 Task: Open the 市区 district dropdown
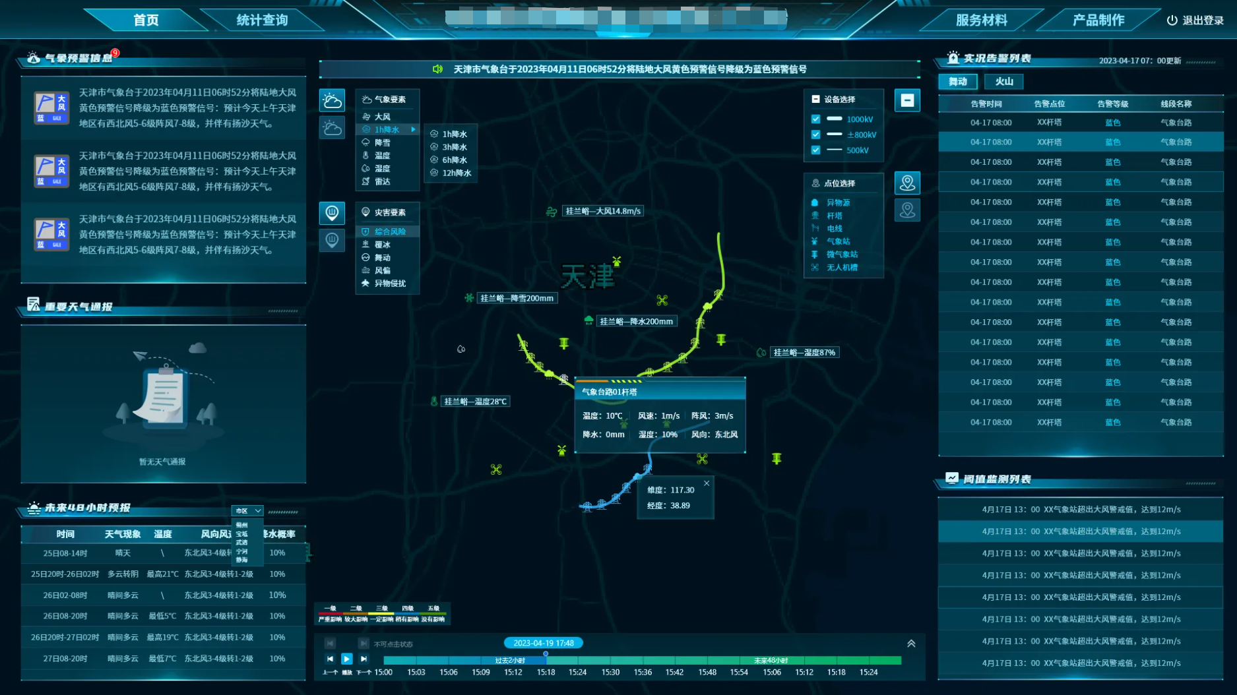tap(247, 511)
